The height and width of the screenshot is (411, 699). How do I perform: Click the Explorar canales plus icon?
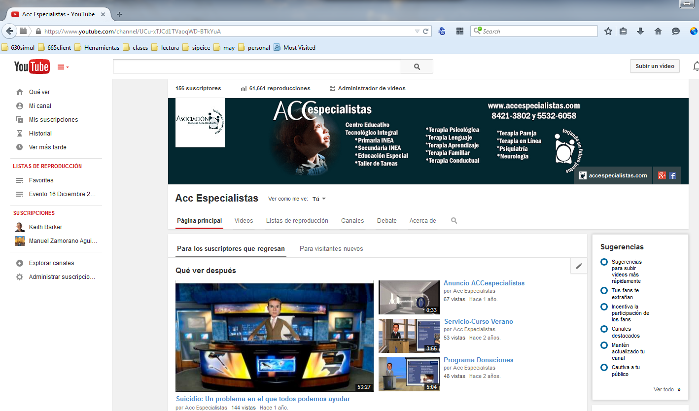[20, 263]
